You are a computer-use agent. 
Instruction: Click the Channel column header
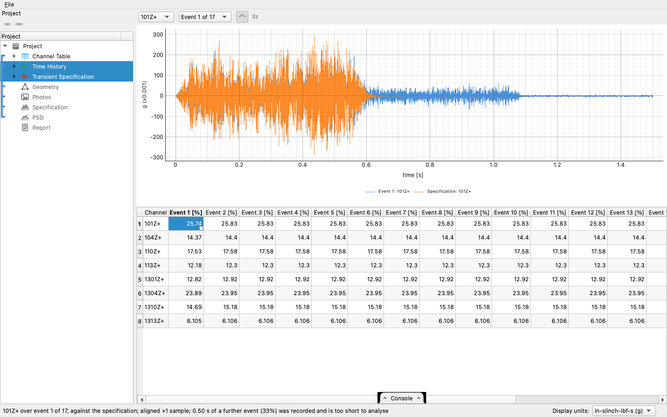[156, 212]
